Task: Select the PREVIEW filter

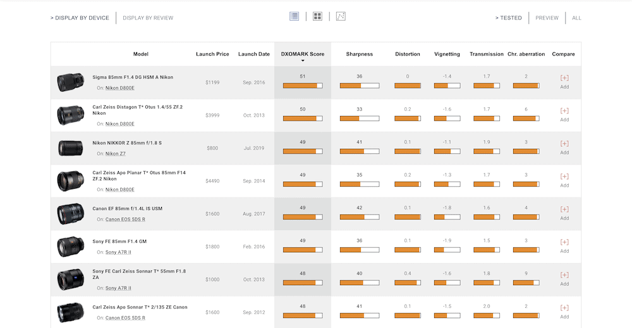Action: pyautogui.click(x=547, y=18)
